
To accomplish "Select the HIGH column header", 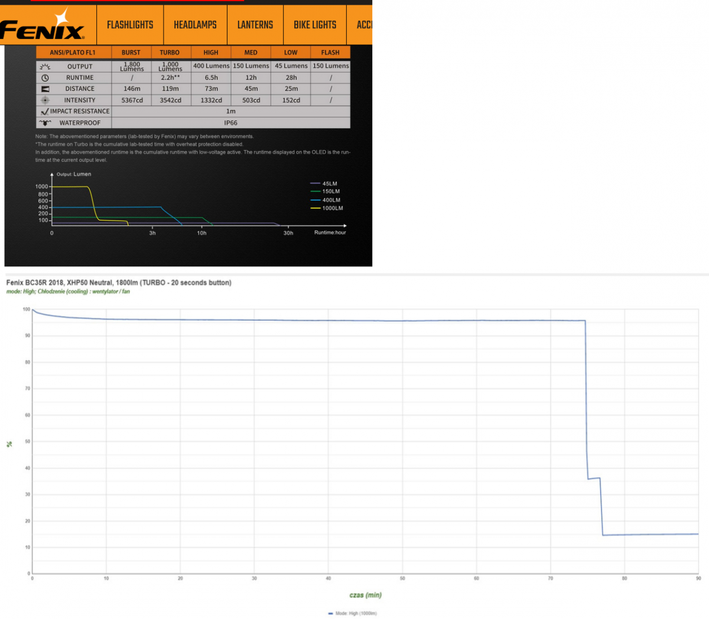I will tap(211, 53).
